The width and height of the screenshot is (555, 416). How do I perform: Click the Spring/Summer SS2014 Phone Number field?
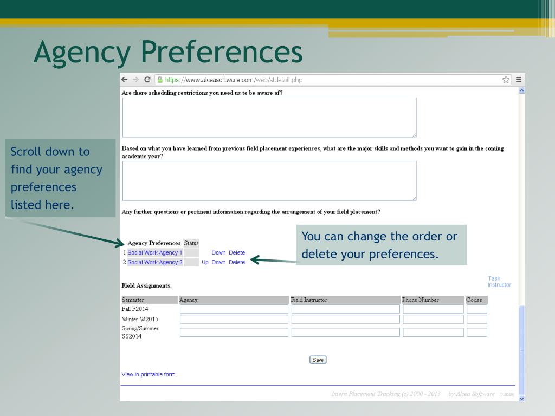point(433,333)
